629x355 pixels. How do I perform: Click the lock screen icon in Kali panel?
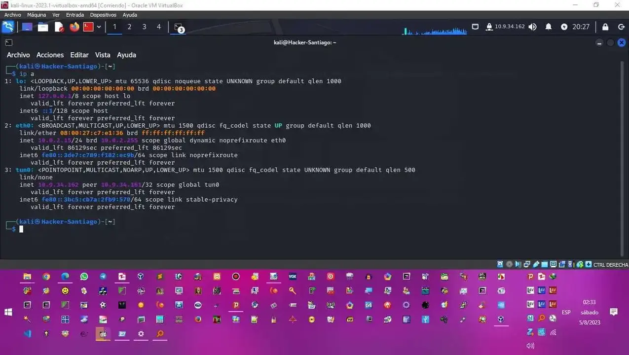pos(605,27)
